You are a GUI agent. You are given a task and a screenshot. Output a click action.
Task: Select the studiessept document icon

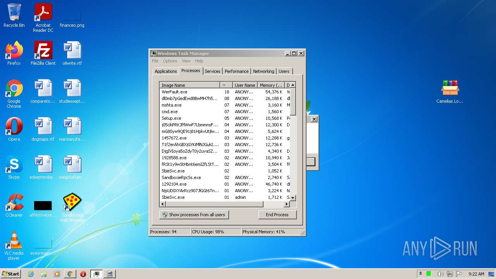tap(72, 91)
